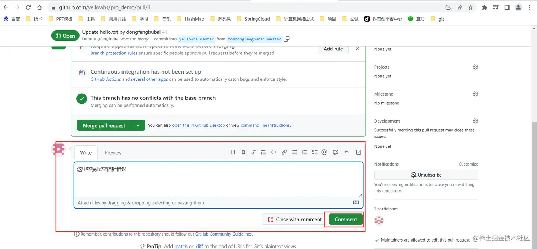Apply italic formatting in comment toolbar

click(253, 152)
